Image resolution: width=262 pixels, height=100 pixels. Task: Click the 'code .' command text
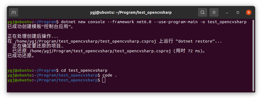[x=110, y=75]
